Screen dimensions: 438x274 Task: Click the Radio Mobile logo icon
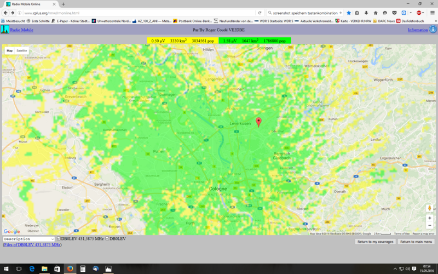point(5,30)
